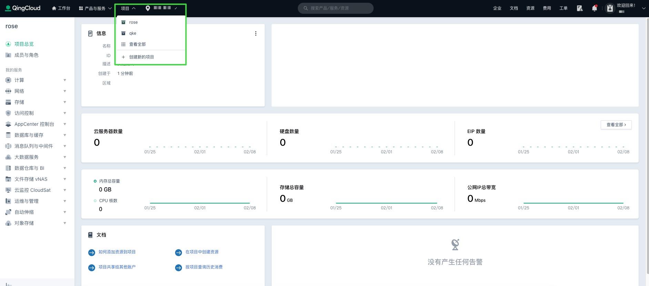Click the task list icon in top bar
Viewport: 649px width, 286px height.
click(x=579, y=8)
